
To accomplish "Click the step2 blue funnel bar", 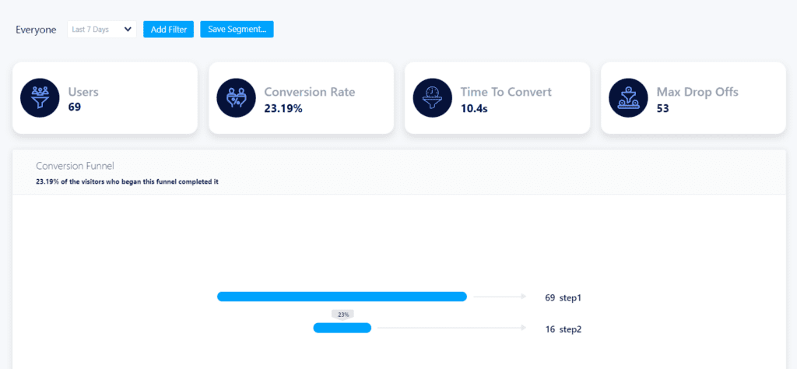I will (342, 328).
